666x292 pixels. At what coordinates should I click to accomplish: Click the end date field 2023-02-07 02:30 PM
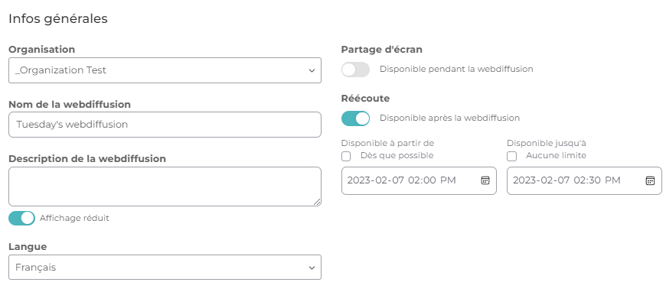coord(584,181)
